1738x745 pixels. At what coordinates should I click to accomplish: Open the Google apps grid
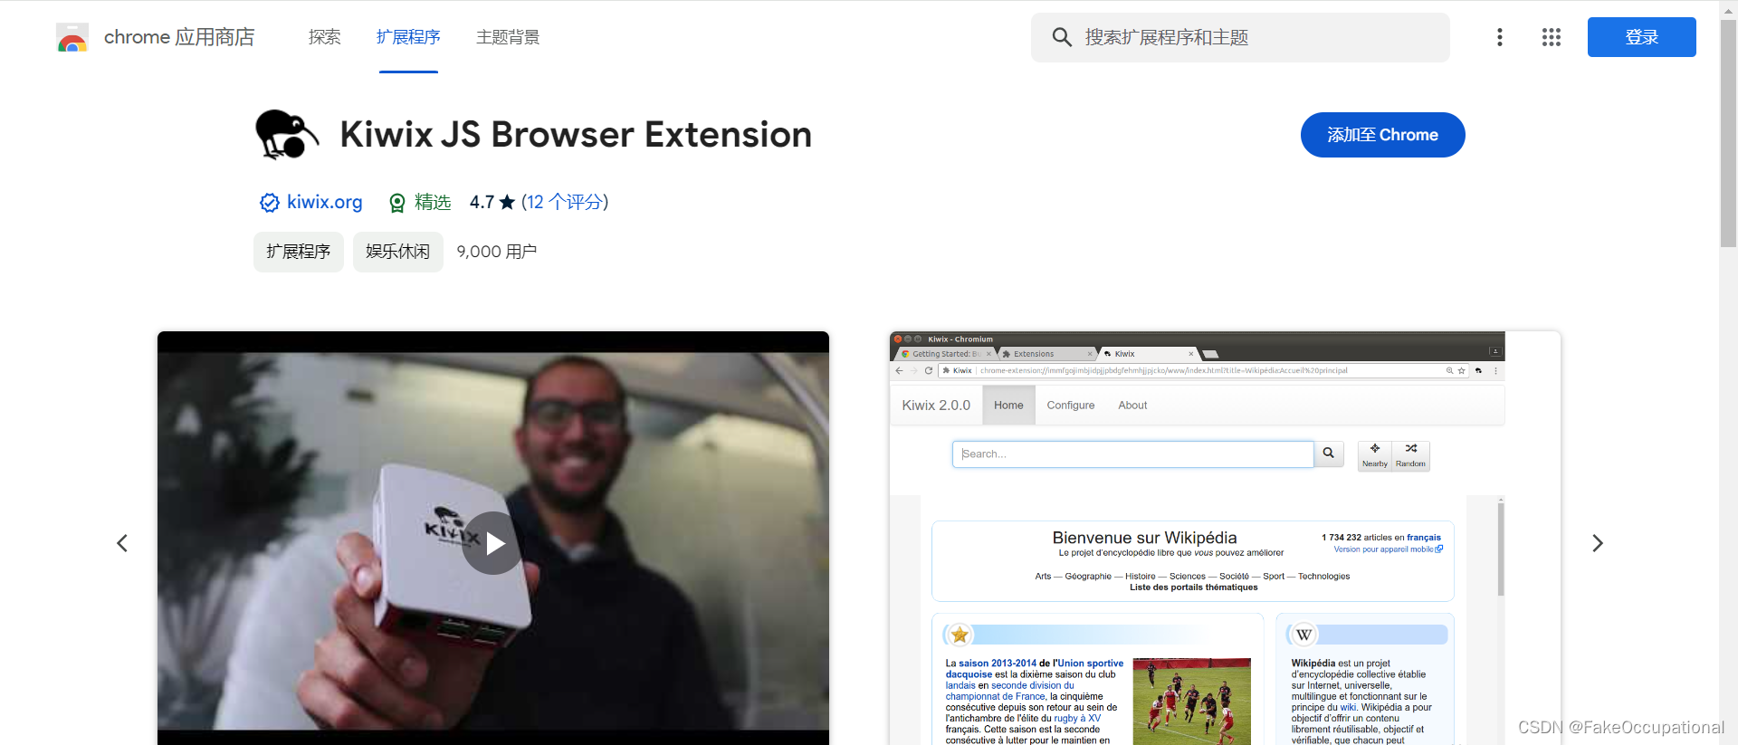pos(1552,37)
